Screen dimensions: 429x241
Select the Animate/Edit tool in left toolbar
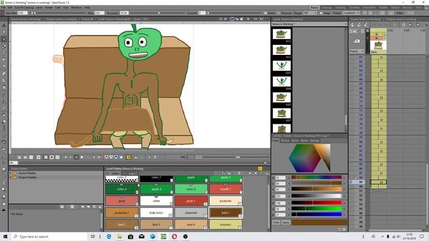(4, 25)
